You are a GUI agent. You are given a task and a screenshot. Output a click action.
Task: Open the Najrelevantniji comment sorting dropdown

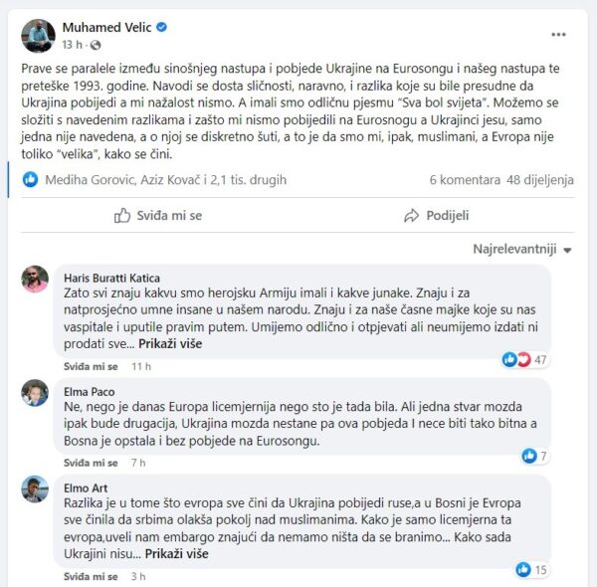click(522, 249)
